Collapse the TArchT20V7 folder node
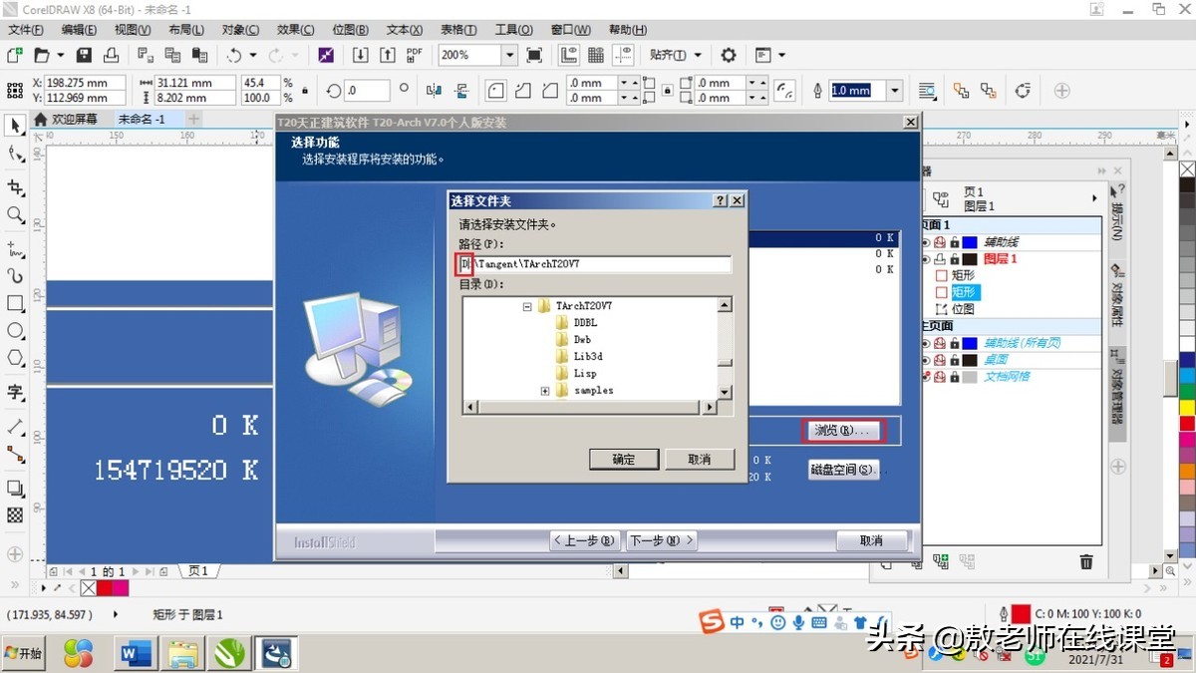The image size is (1196, 673). pyautogui.click(x=527, y=304)
